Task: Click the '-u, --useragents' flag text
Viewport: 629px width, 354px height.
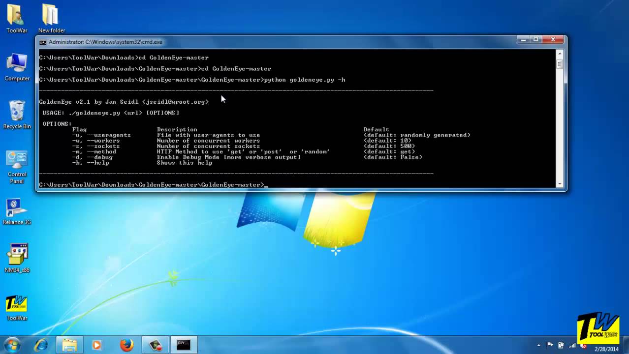Action: tap(101, 135)
